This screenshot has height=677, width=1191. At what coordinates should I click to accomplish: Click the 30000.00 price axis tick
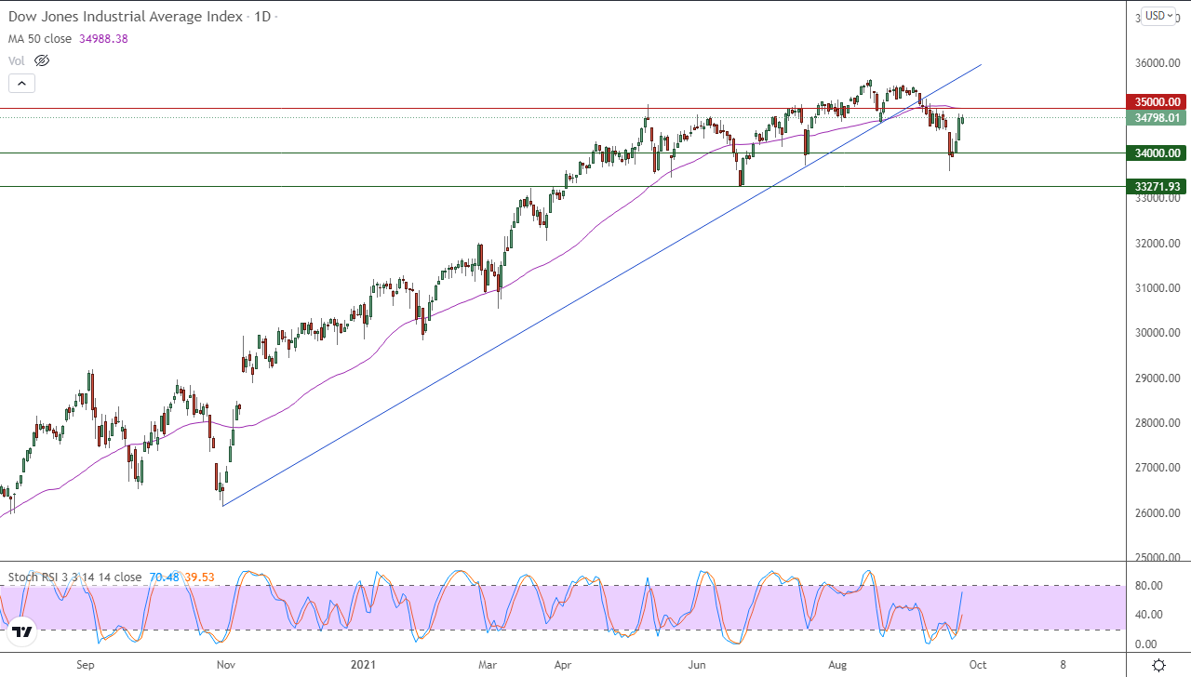(1157, 333)
